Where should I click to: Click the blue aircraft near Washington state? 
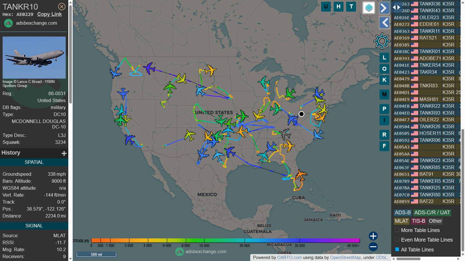(x=115, y=72)
